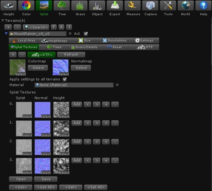The height and width of the screenshot is (191, 212).
Task: Switch to the Grass/Details tab
Action: tap(84, 47)
